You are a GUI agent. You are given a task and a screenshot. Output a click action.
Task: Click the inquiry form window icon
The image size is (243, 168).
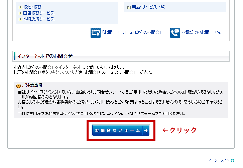coord(96,33)
